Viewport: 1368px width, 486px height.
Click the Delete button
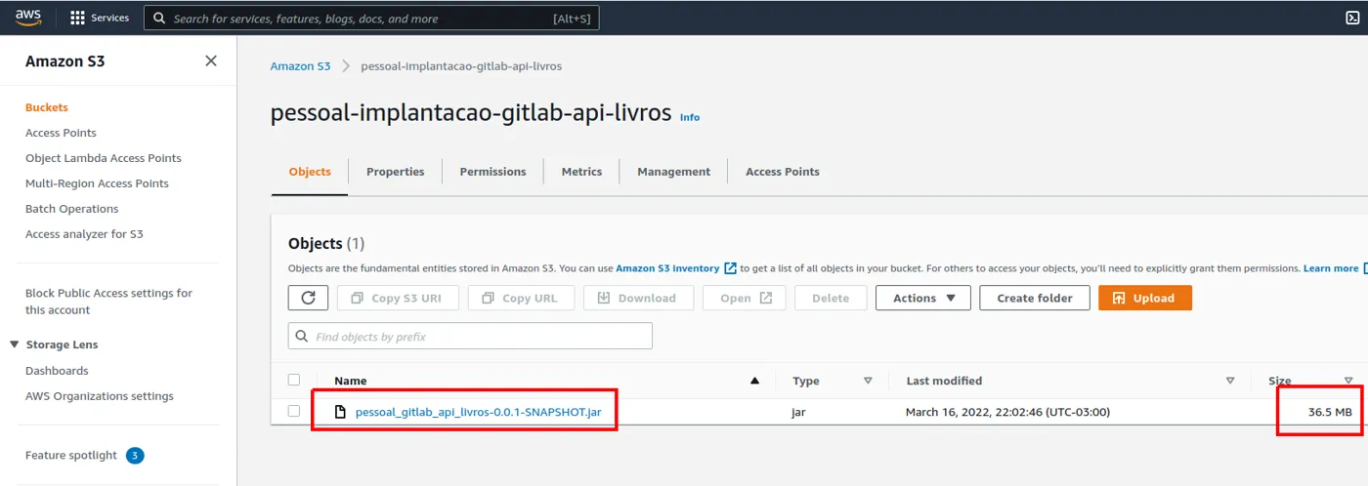point(831,298)
